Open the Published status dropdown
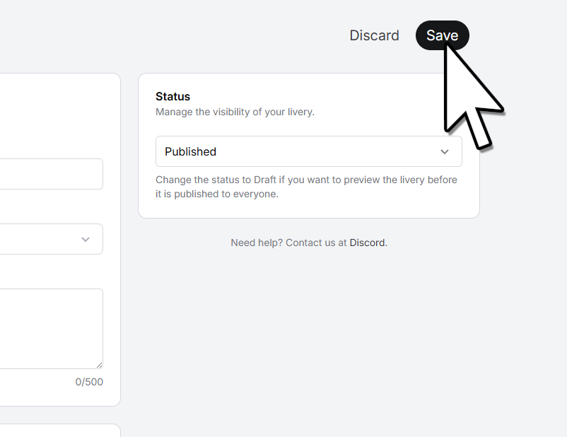Screen dimensions: 567x437 pyautogui.click(x=309, y=151)
